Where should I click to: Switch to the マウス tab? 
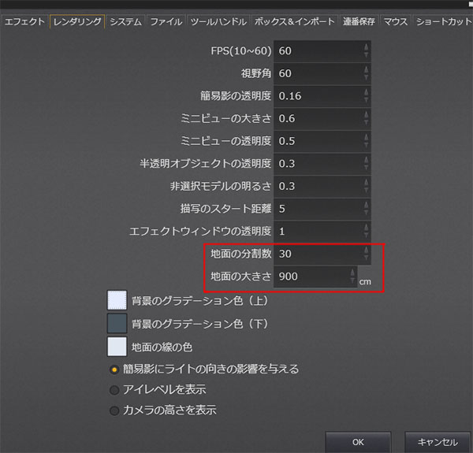pos(396,21)
